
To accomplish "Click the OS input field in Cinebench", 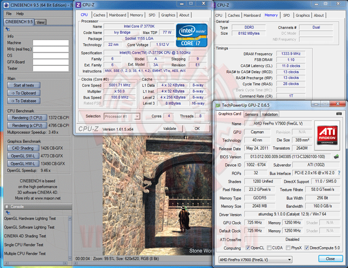I will (x=51, y=56).
